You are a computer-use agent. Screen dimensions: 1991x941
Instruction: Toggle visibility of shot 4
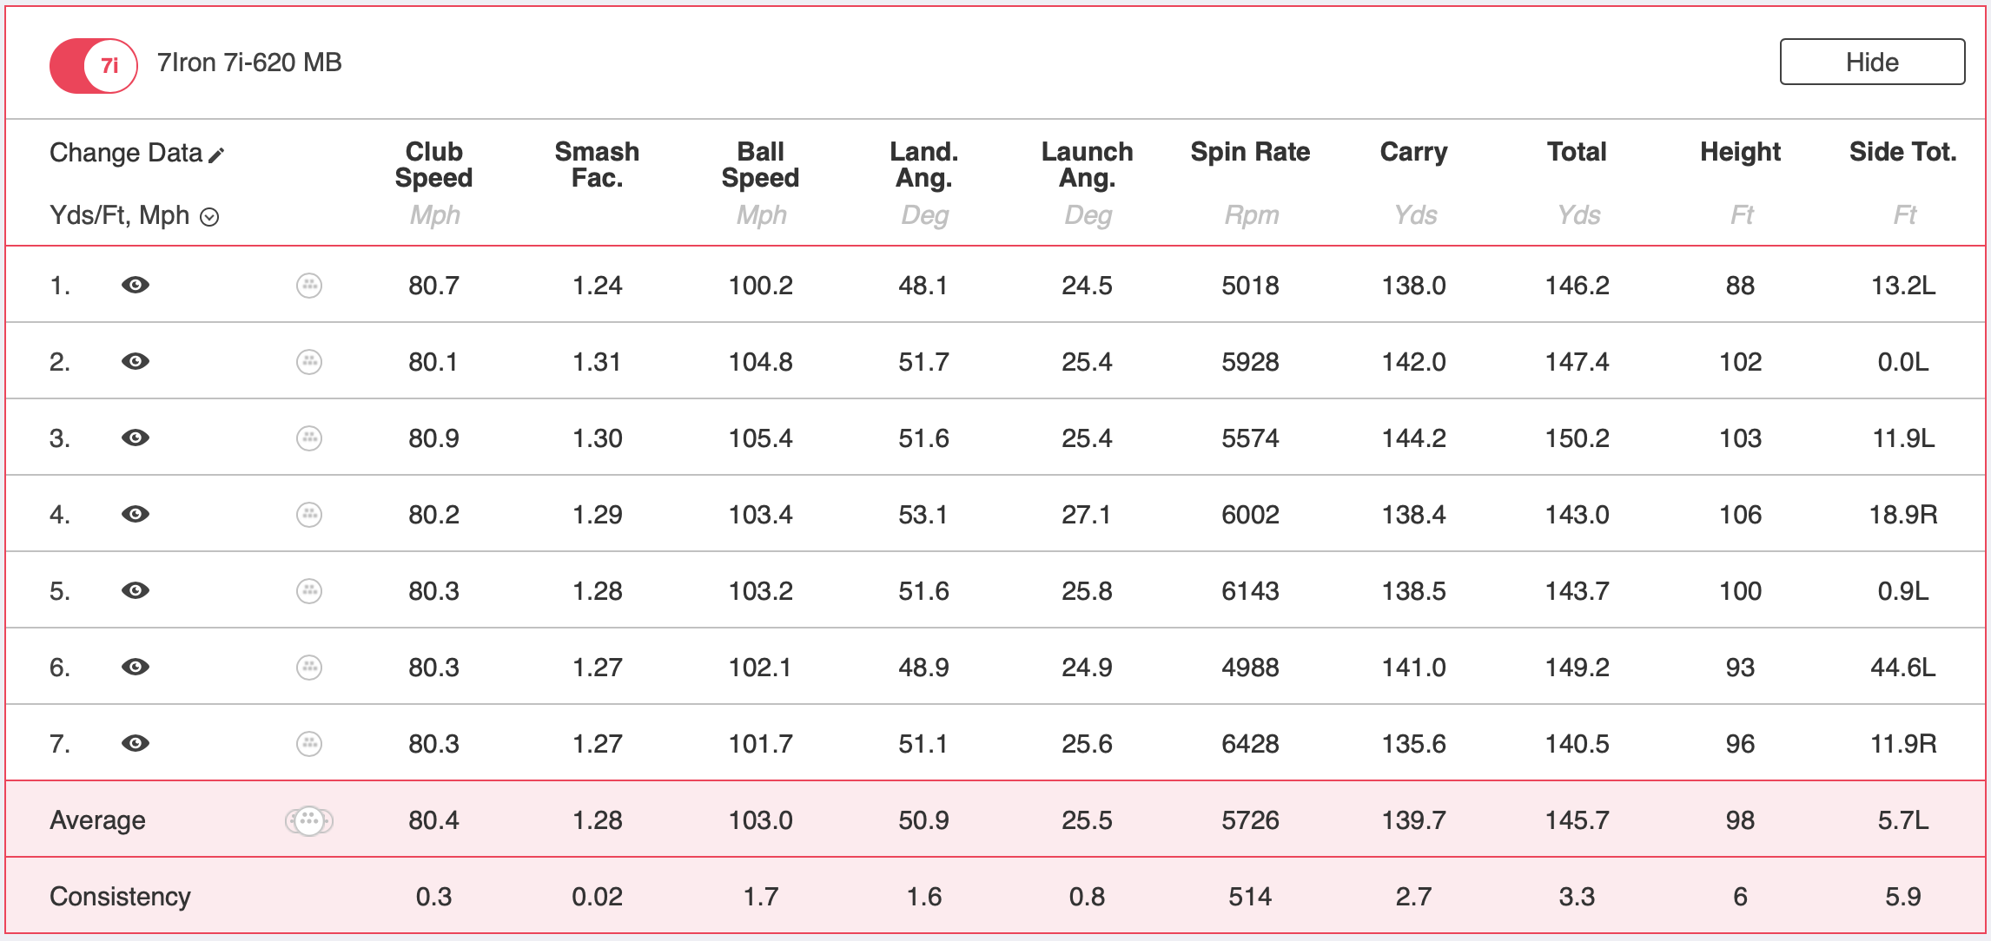click(136, 515)
